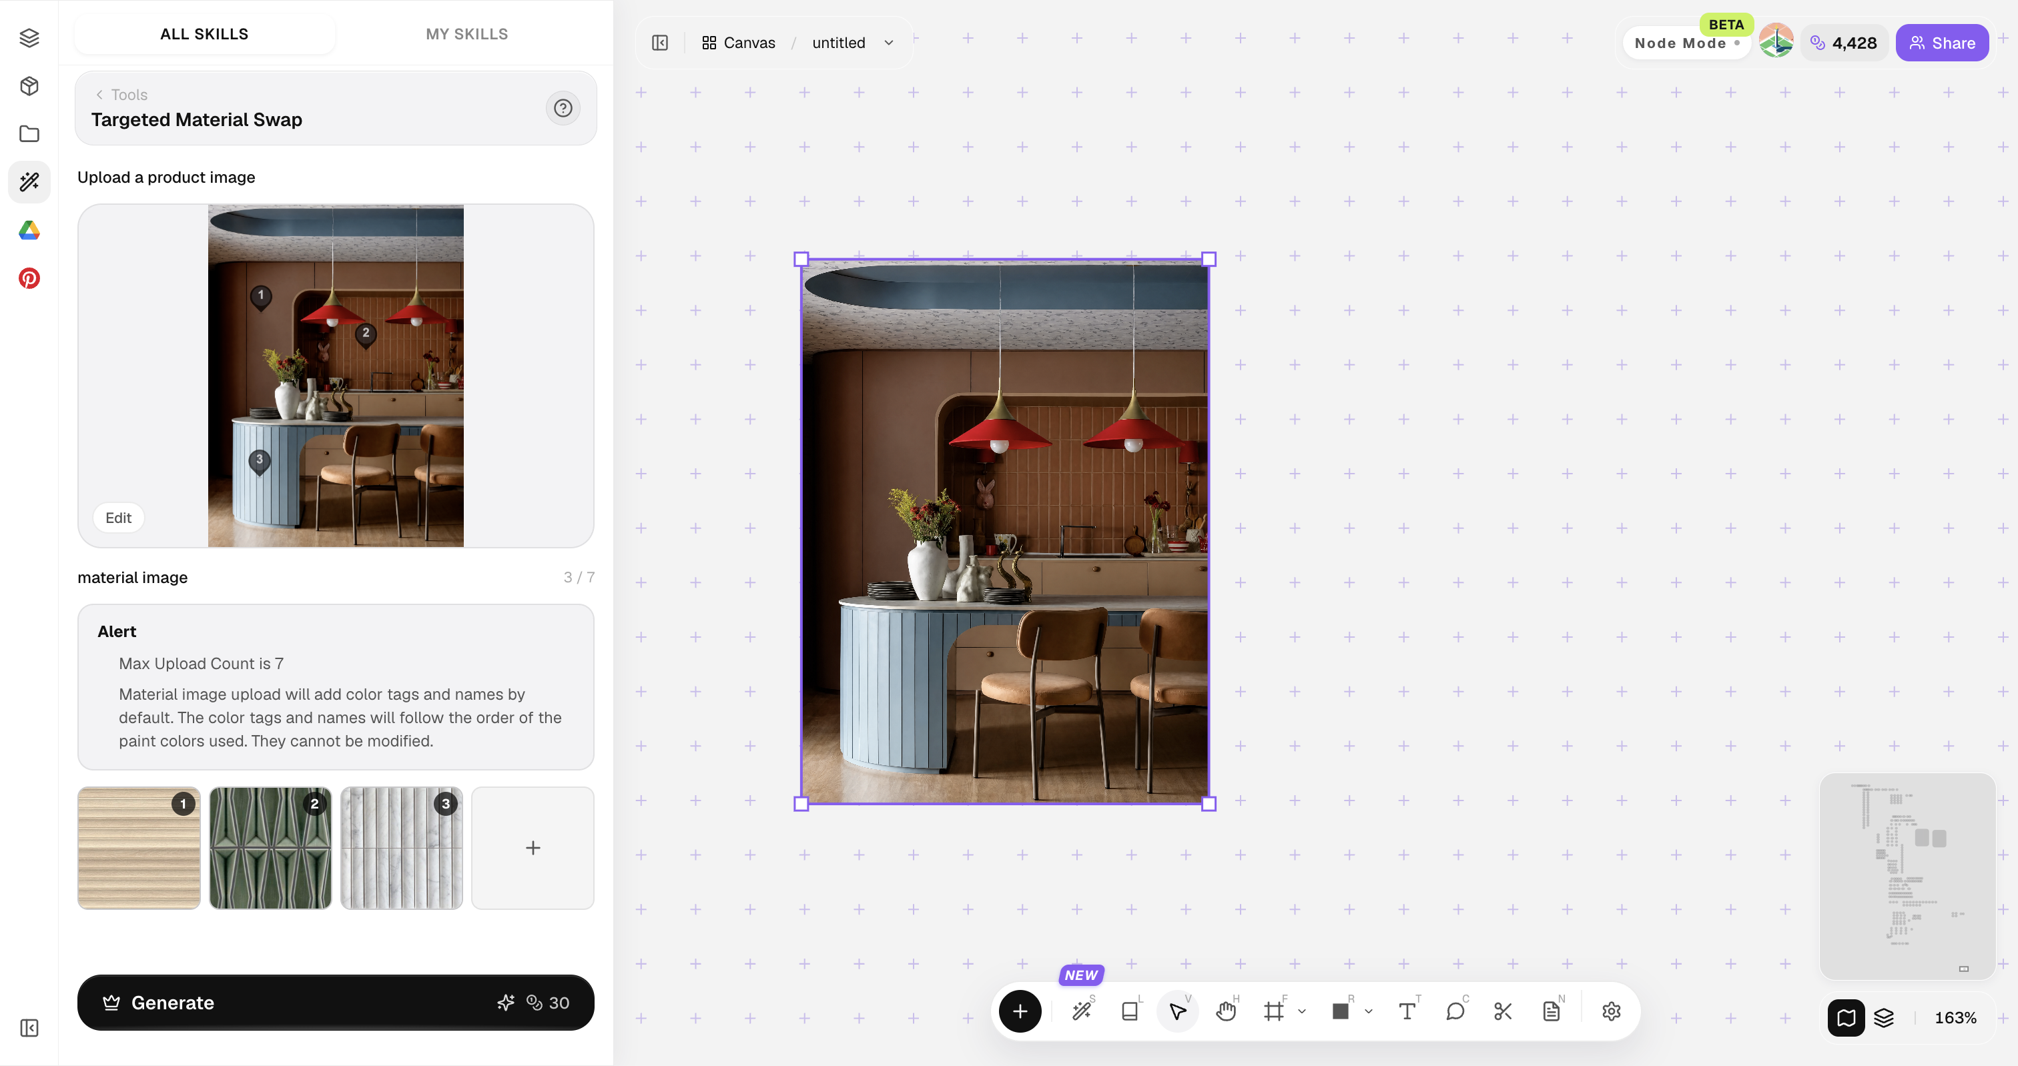
Task: Select the scissors cut tool
Action: (x=1503, y=1011)
